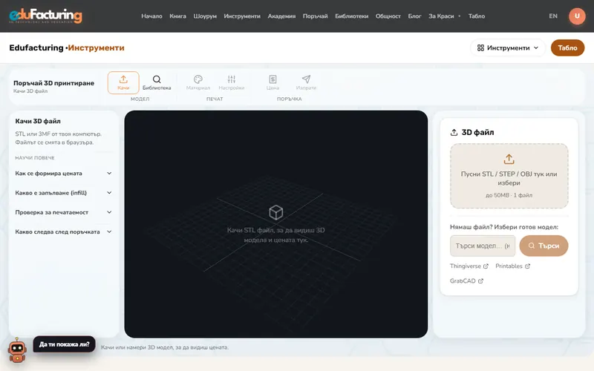Viewport: 594px width, 371px height.
Task: Click the STL / STEP / OBJ drop zone
Action: pos(509,176)
